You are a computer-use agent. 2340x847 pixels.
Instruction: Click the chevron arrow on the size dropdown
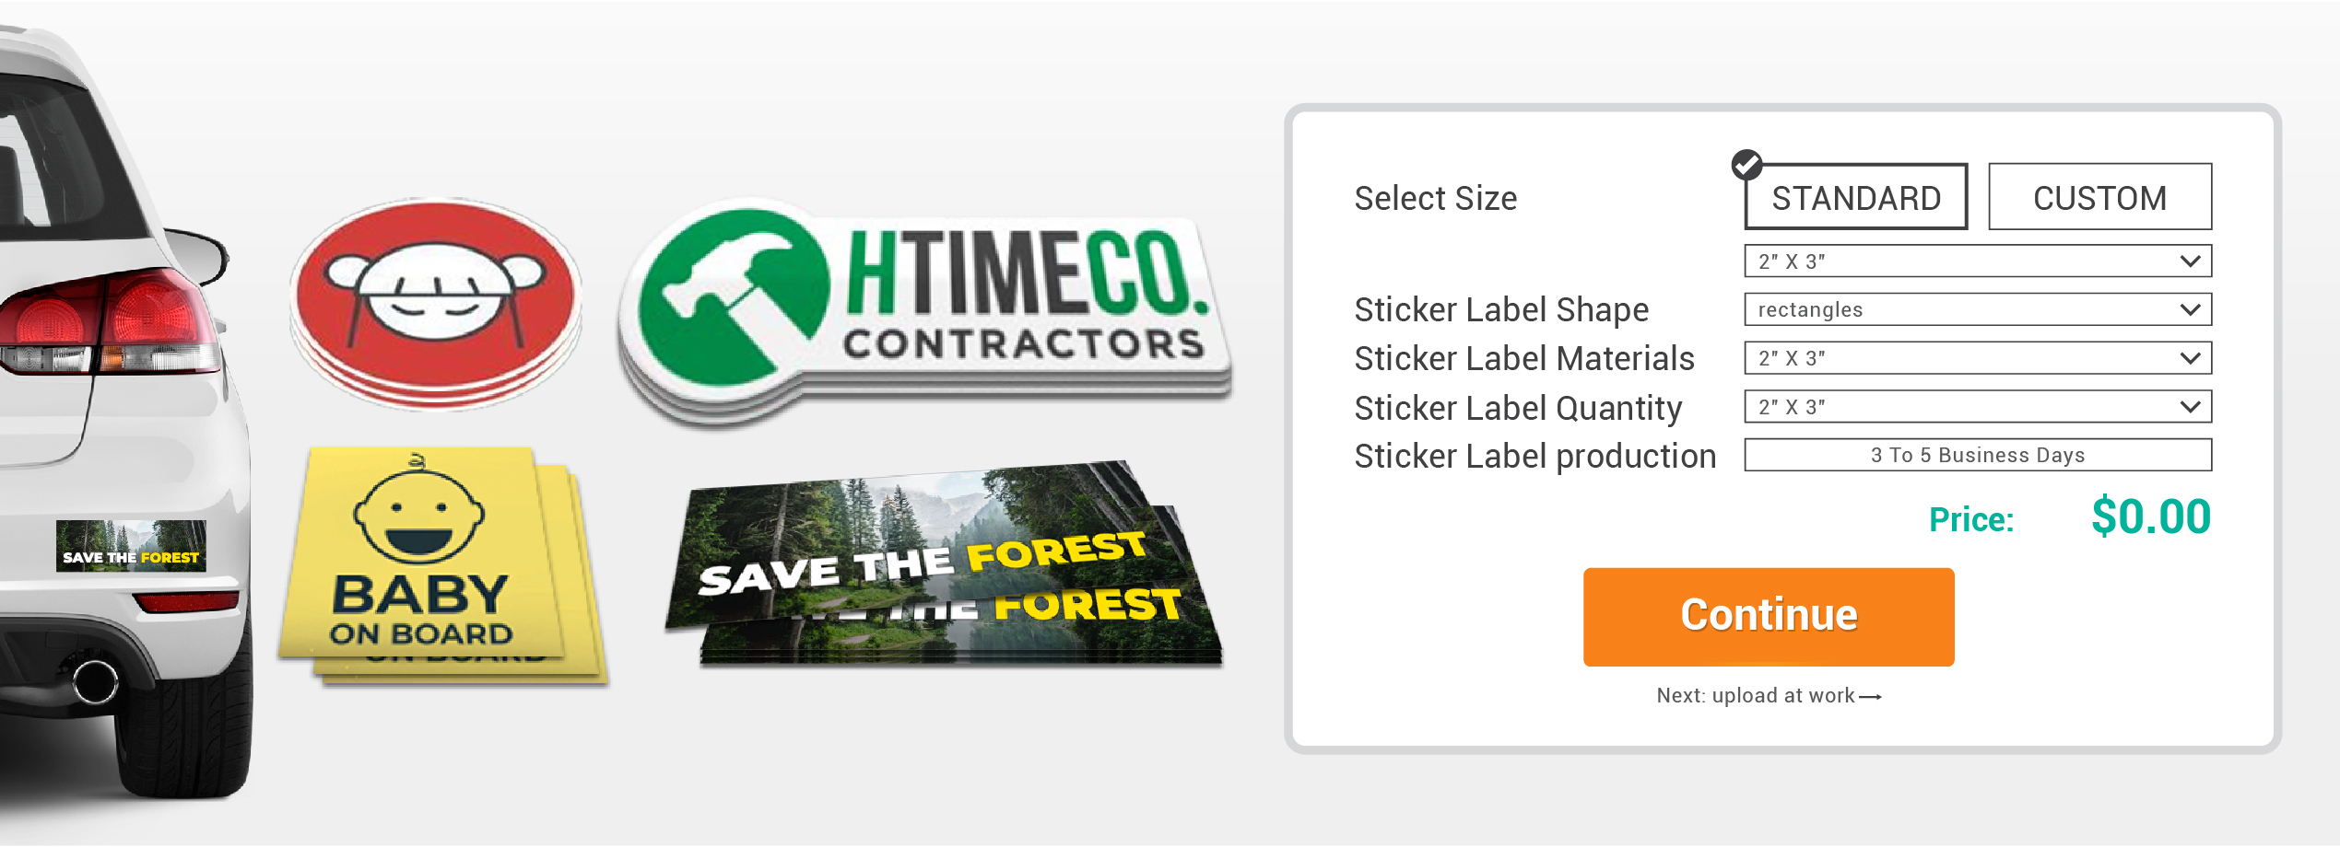click(2191, 261)
